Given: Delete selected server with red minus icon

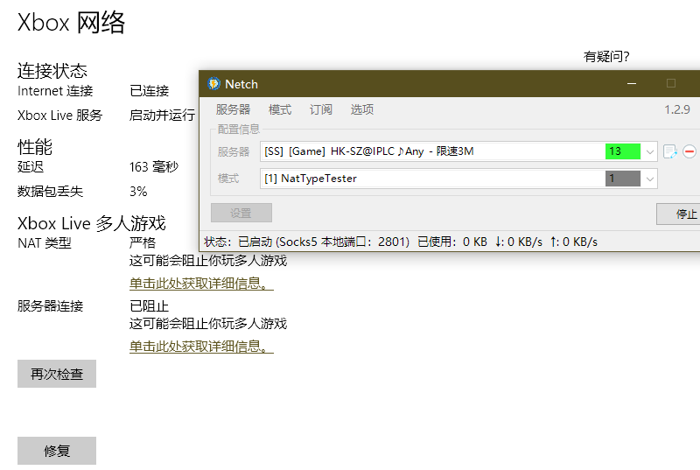Looking at the screenshot, I should [x=689, y=151].
